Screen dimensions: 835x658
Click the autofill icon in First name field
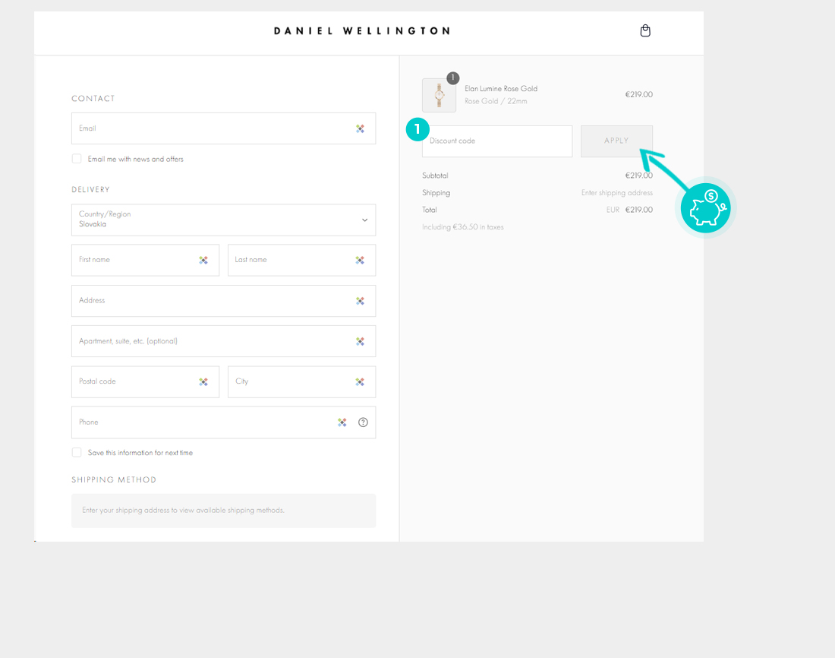point(203,260)
